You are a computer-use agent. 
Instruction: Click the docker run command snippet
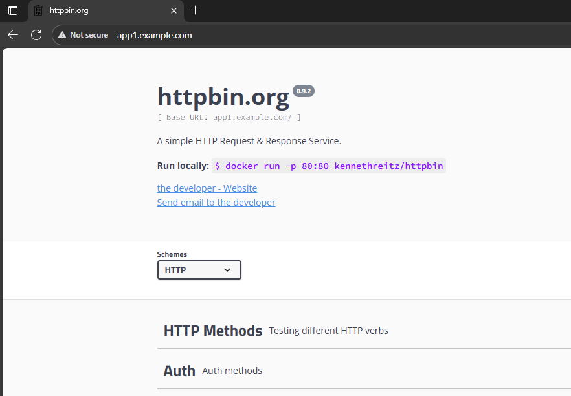click(329, 166)
